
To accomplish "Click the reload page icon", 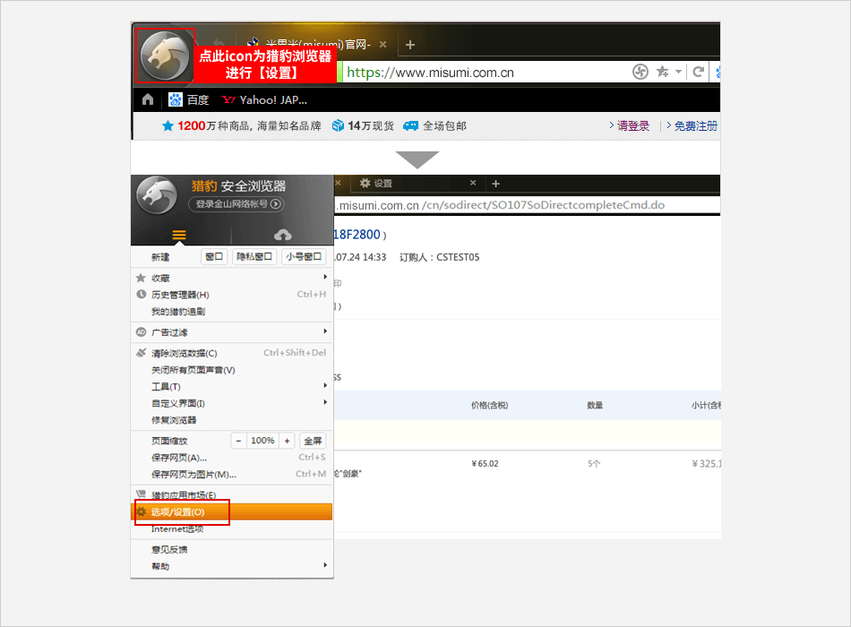I will click(x=699, y=72).
